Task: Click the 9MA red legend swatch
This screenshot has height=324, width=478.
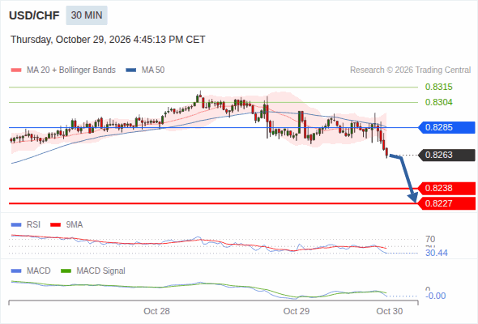Action: (55, 225)
